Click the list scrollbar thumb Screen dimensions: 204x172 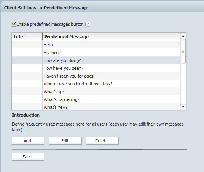point(183,51)
